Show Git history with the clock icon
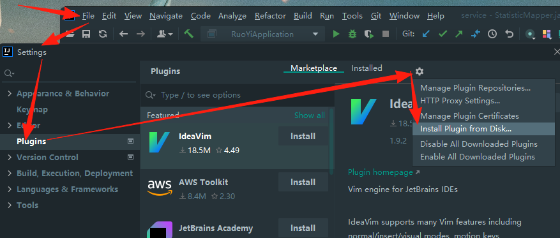Screen dimensions: 560x238 click(492, 34)
